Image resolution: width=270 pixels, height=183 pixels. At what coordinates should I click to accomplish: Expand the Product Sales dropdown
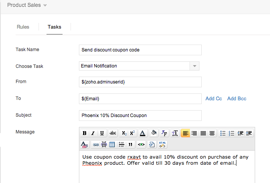(45, 5)
